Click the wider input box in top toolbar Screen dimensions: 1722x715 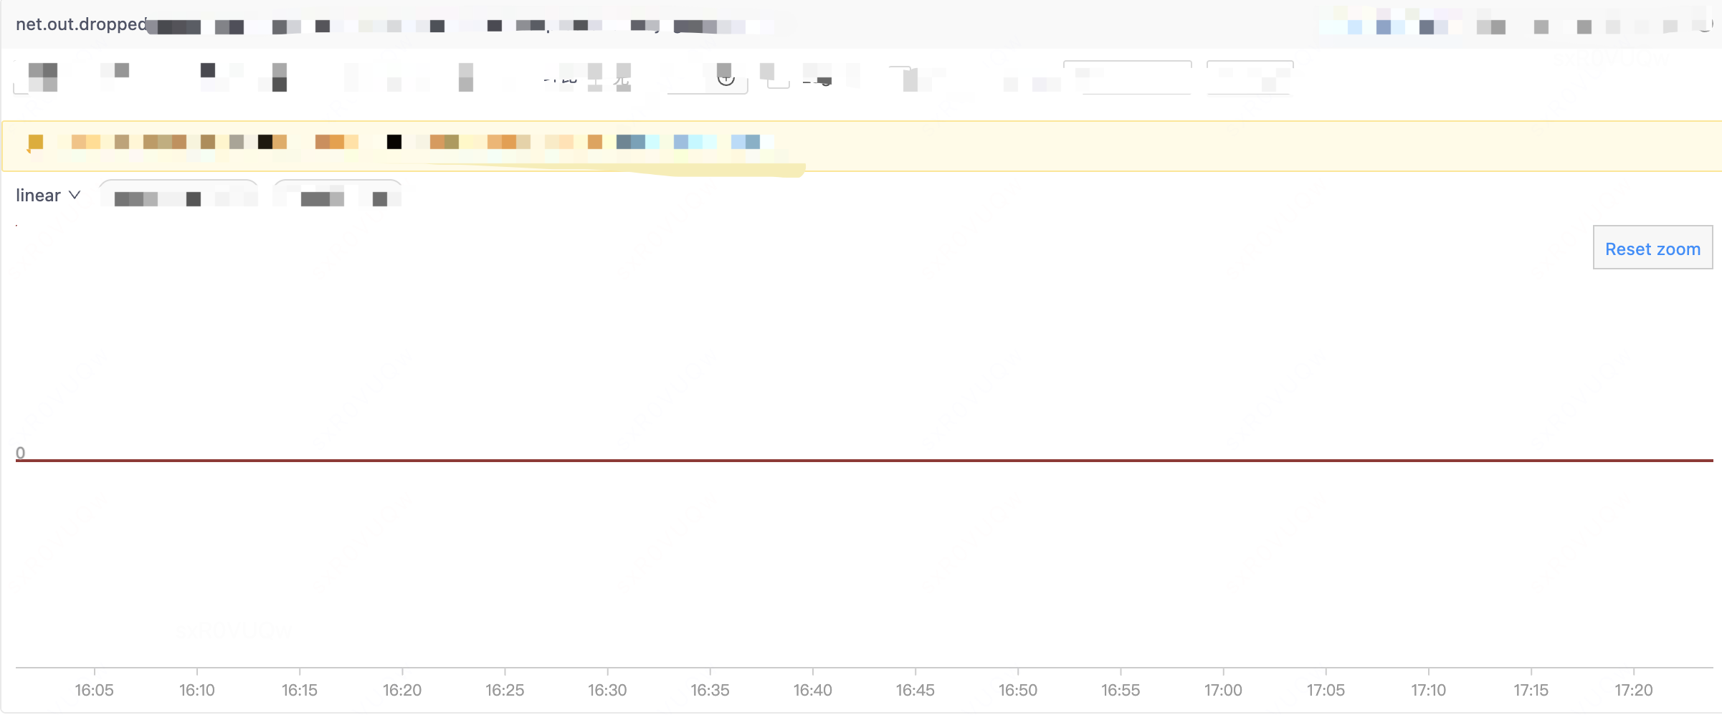1127,77
